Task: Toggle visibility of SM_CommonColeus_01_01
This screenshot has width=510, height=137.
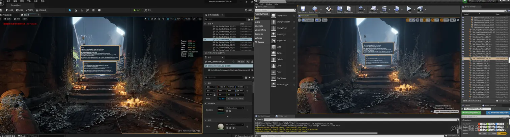Action: click(463, 18)
